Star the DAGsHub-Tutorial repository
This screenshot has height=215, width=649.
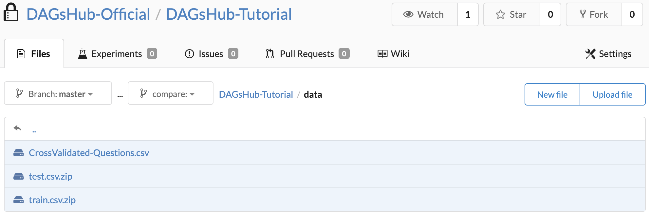[x=511, y=14]
